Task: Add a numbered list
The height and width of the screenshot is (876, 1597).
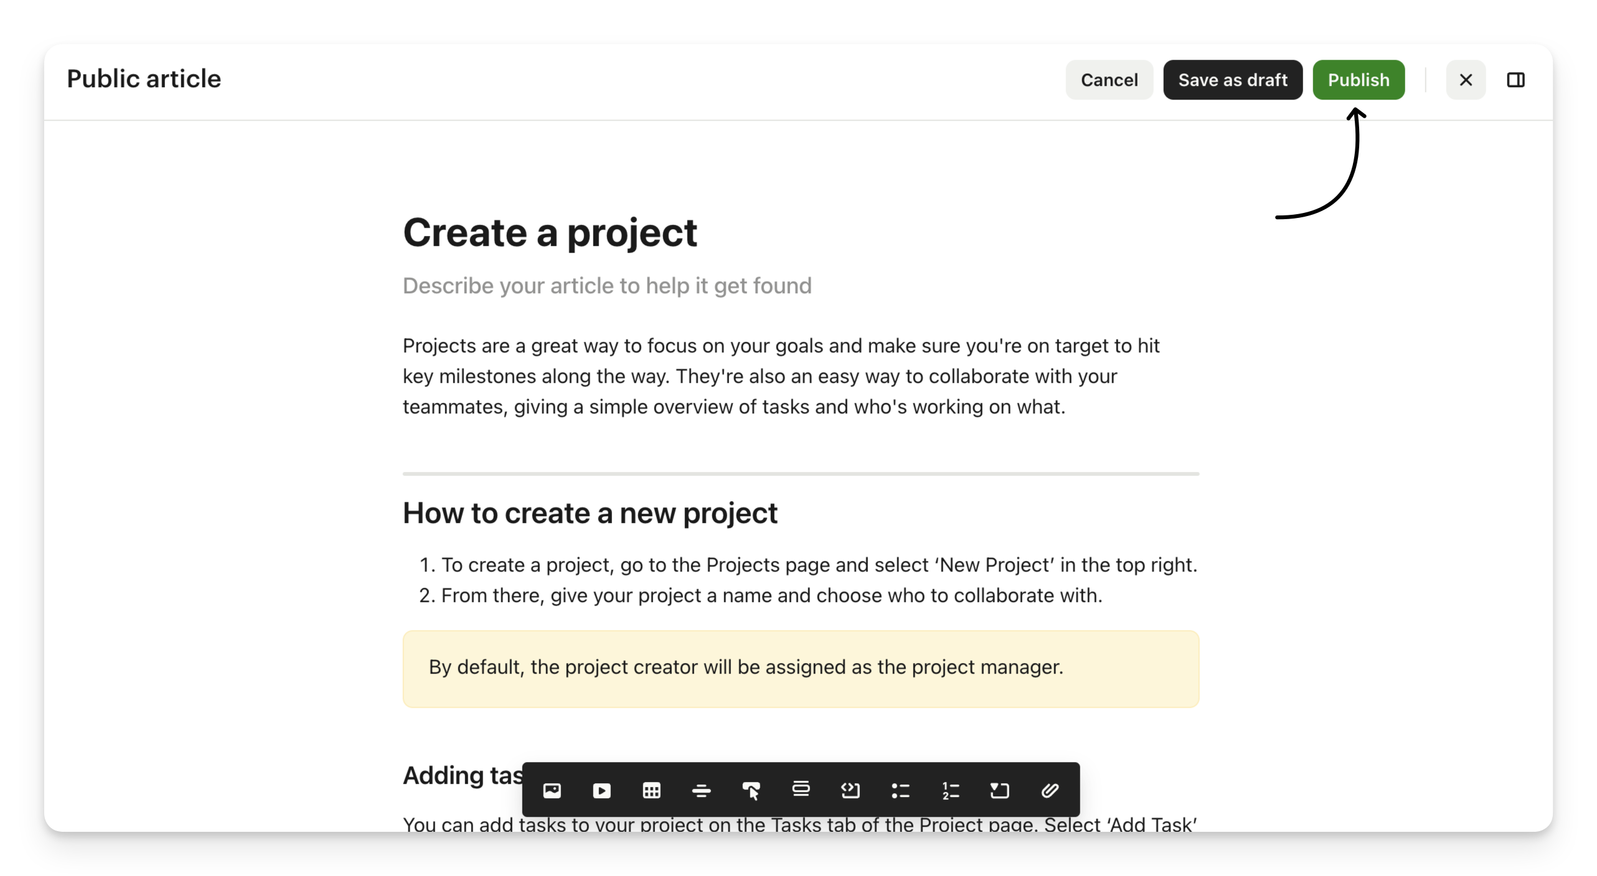Action: click(950, 790)
